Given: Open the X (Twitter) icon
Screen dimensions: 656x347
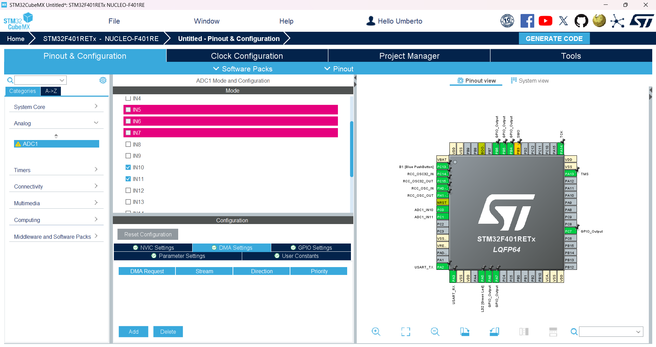Looking at the screenshot, I should click(563, 21).
